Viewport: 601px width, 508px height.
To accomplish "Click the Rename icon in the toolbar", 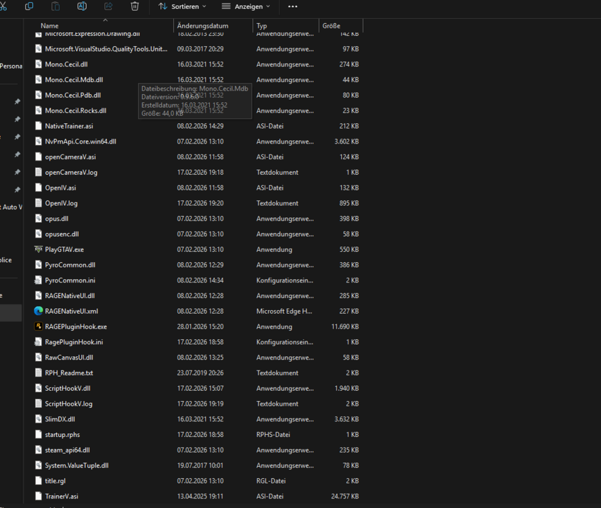I will pyautogui.click(x=82, y=7).
